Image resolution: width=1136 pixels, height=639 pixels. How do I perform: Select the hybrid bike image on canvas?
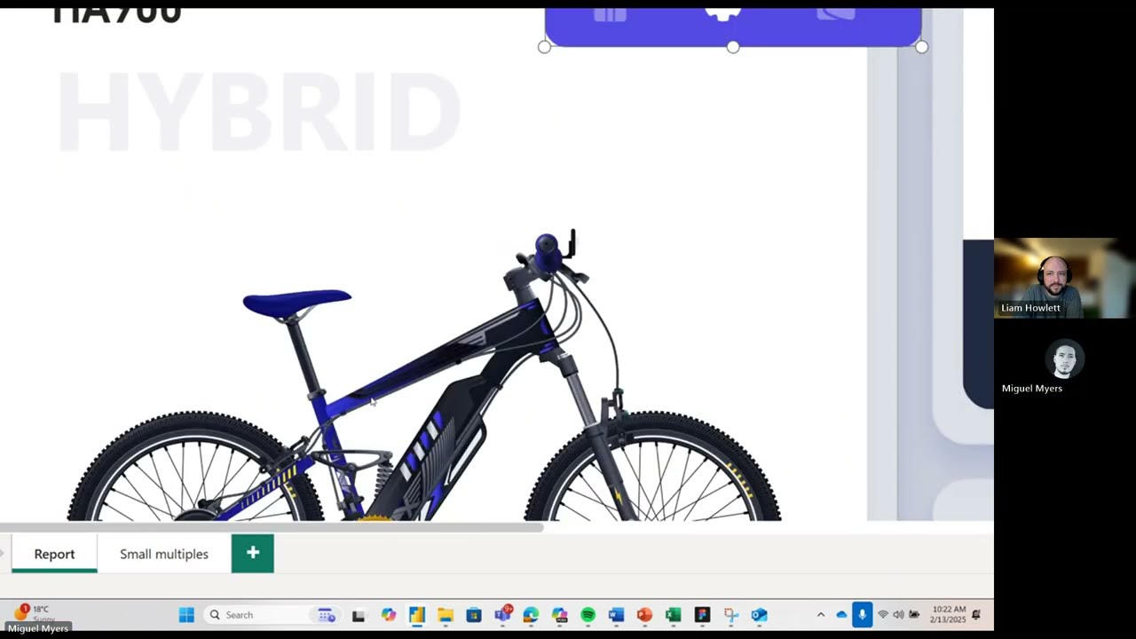tap(424, 375)
